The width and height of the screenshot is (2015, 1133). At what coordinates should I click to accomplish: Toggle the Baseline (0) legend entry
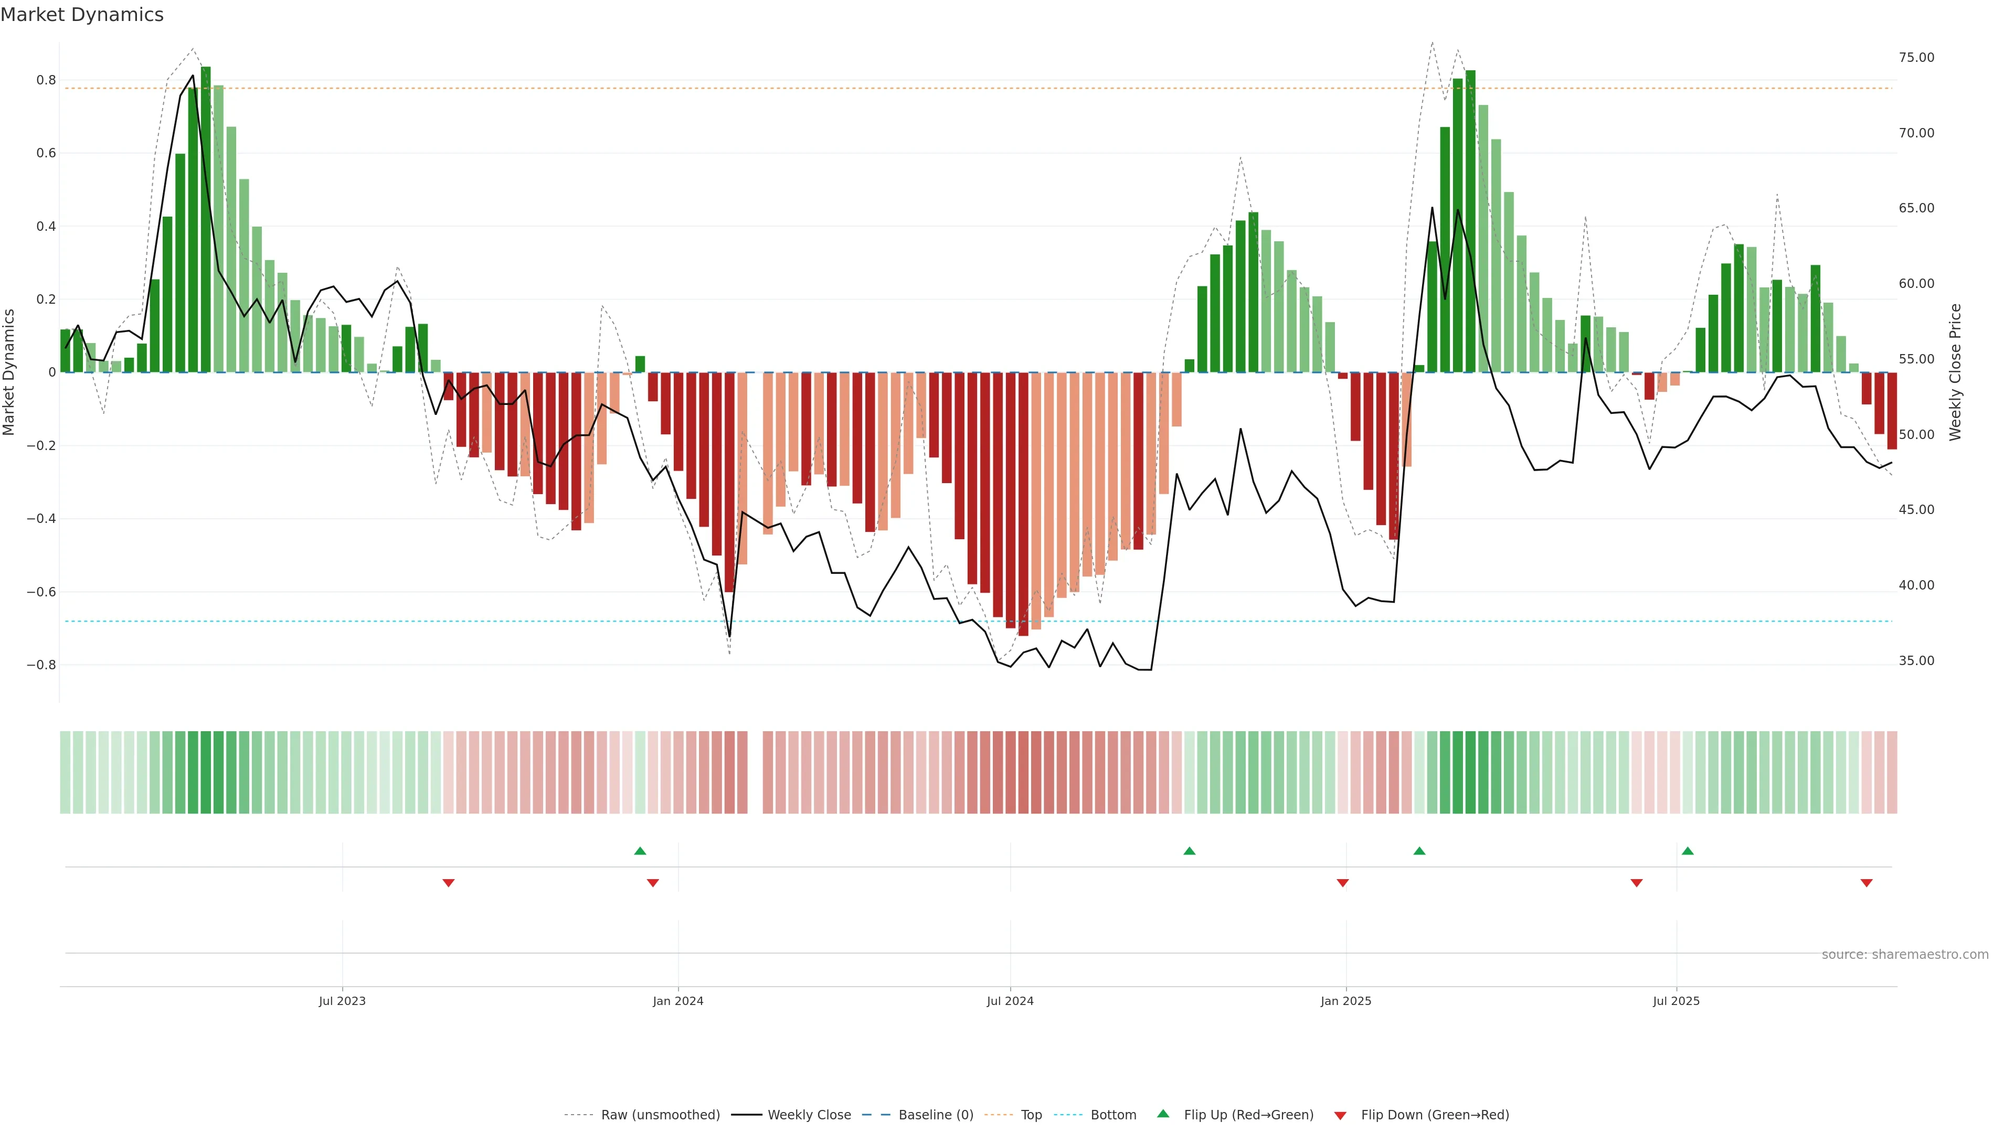[936, 1115]
